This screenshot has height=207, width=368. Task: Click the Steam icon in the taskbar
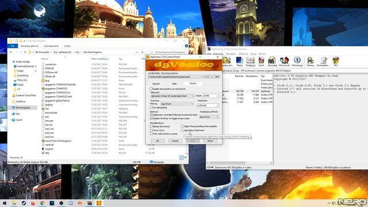24,203
